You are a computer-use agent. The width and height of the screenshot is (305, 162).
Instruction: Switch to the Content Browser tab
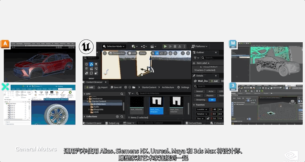pos(94,82)
